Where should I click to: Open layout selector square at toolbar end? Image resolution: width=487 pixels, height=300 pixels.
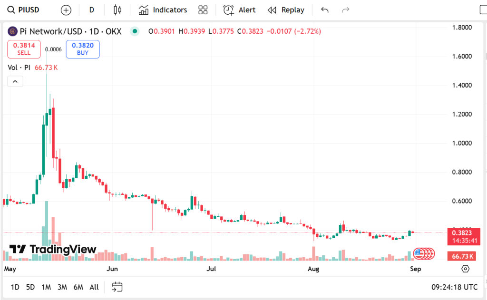point(483,10)
